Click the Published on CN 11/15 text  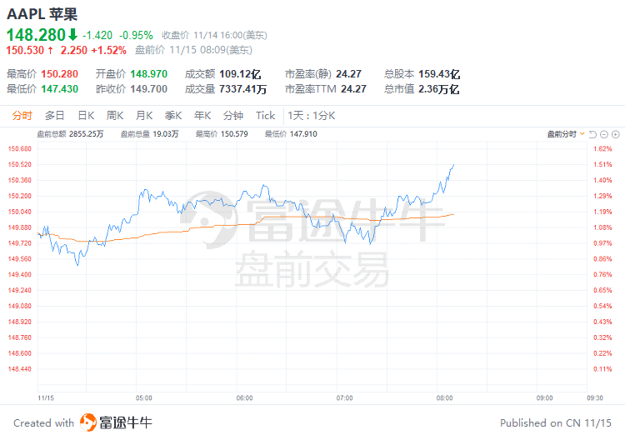pos(556,422)
